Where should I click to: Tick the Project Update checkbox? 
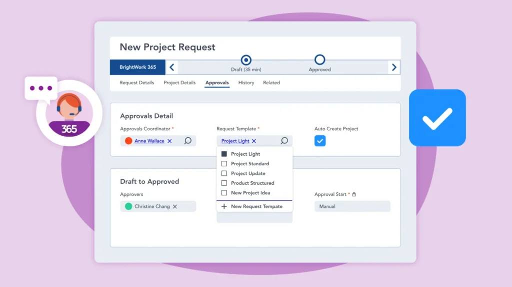click(x=224, y=173)
